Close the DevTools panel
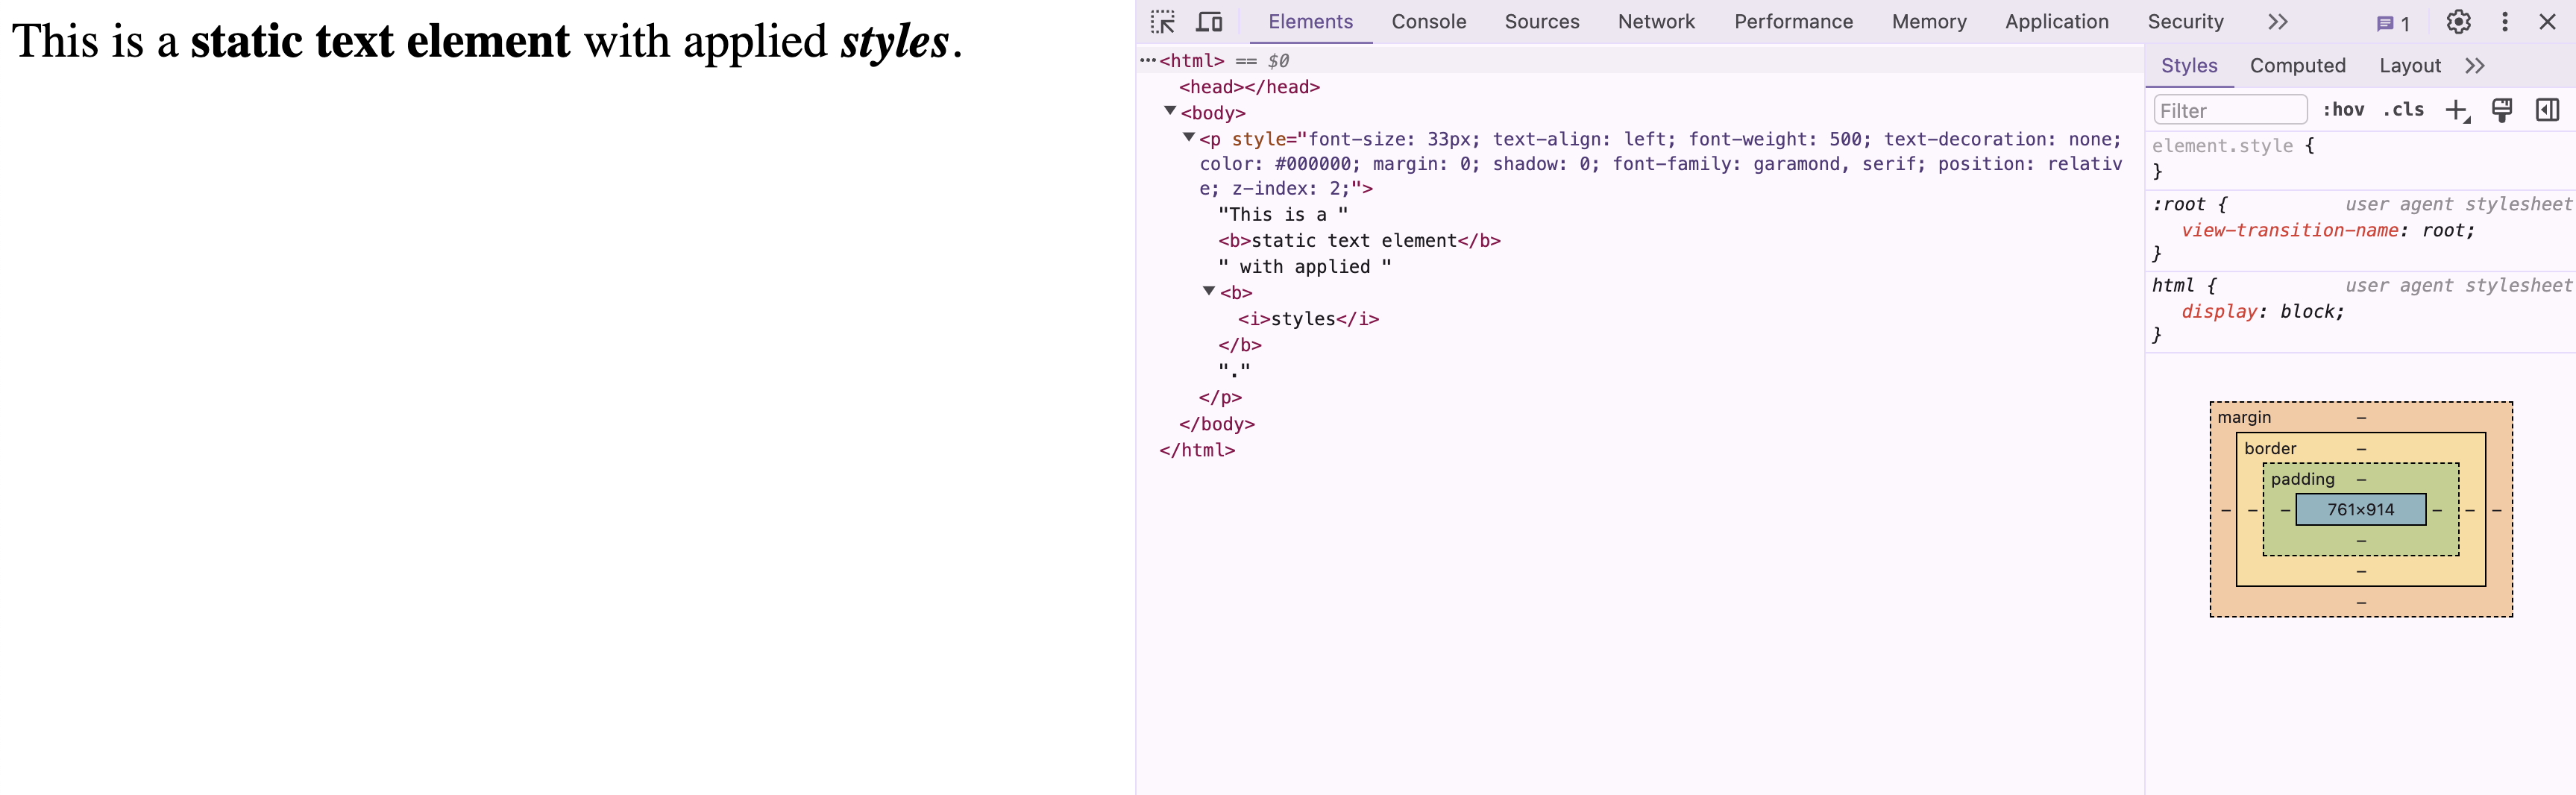 tap(2547, 22)
